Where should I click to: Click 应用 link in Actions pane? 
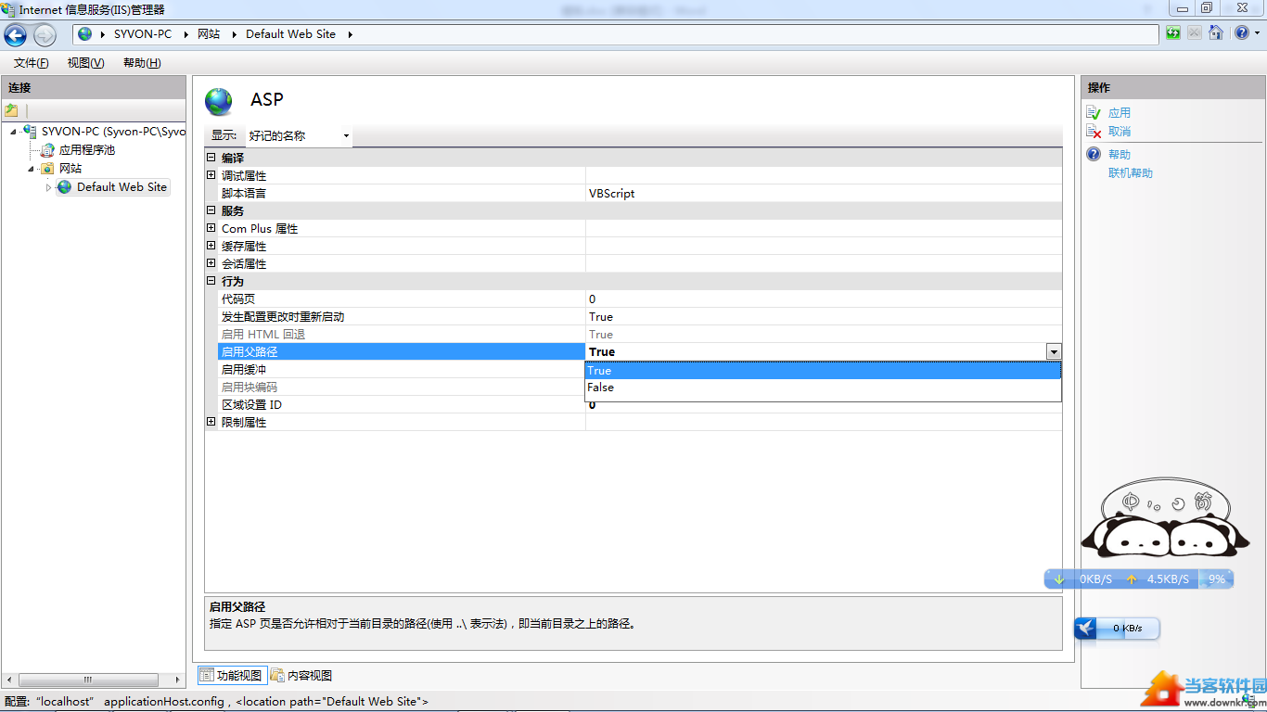coord(1120,113)
